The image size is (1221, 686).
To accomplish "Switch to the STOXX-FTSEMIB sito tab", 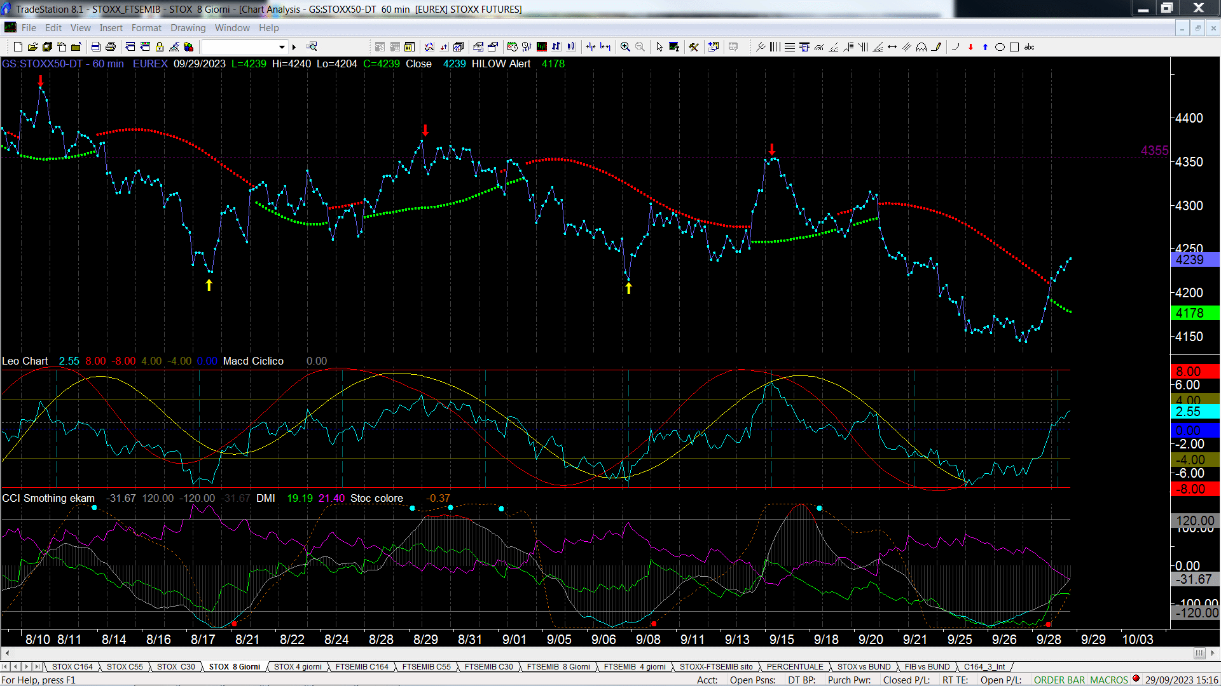I will (716, 667).
